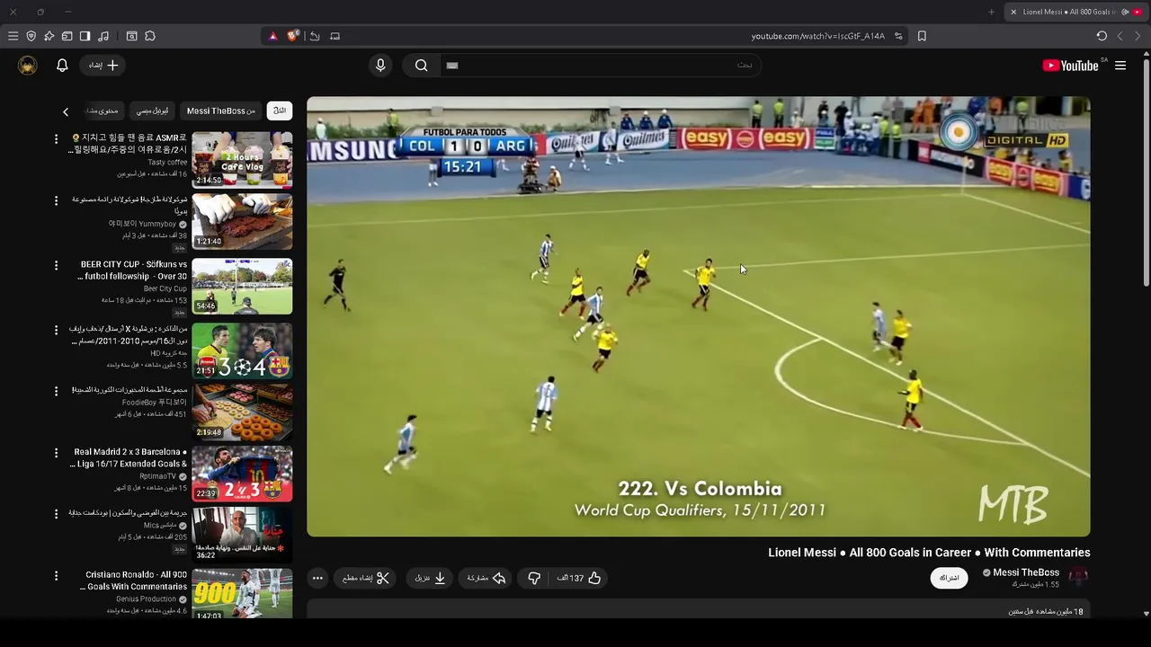This screenshot has width=1151, height=647.
Task: Select the Lionel Messi All 800 Goals tab
Action: (1075, 12)
